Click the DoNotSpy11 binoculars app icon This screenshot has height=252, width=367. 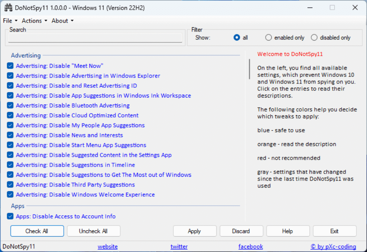pos(9,8)
